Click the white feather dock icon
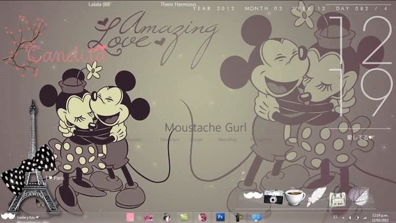 coord(316,196)
